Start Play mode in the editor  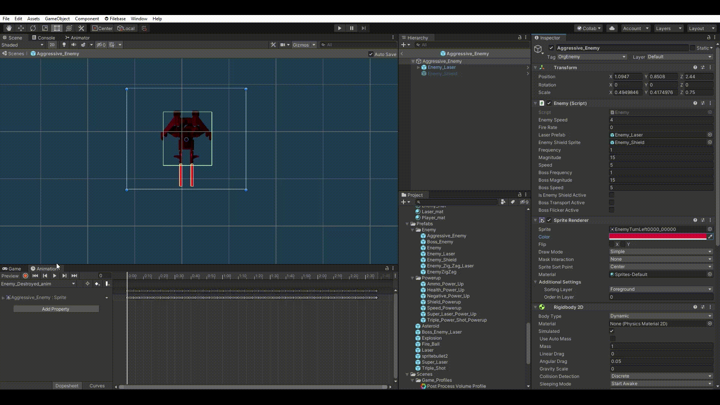click(339, 28)
